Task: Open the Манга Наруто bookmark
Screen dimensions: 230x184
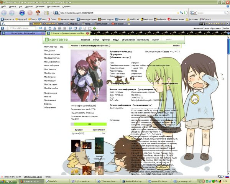Action: (x=106, y=20)
